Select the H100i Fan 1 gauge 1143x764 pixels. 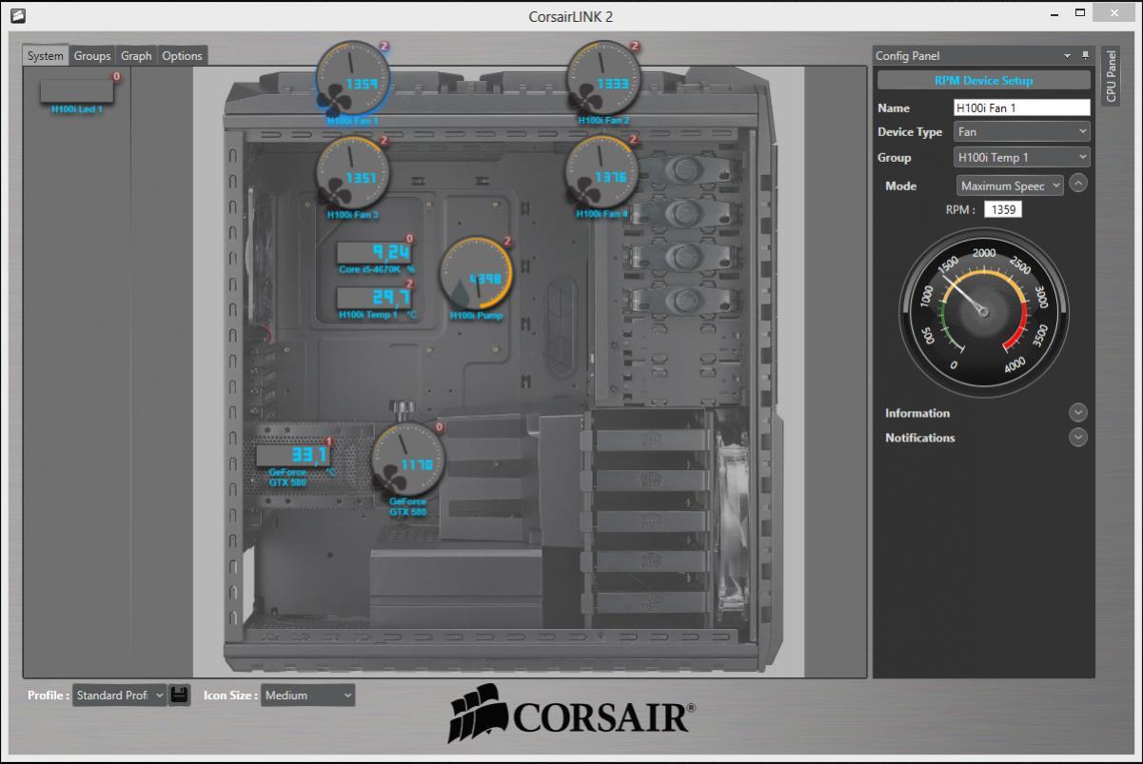(353, 77)
